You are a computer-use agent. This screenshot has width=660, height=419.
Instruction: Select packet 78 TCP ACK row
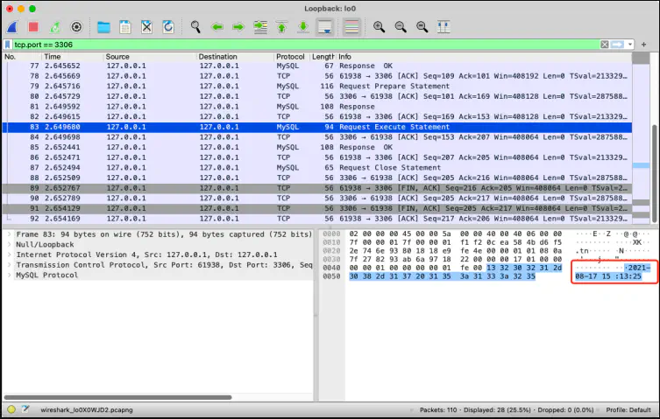pyautogui.click(x=317, y=76)
